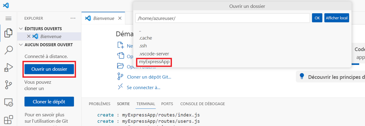Click the Ouvrir un dossier button
This screenshot has height=126, width=365.
(x=49, y=69)
